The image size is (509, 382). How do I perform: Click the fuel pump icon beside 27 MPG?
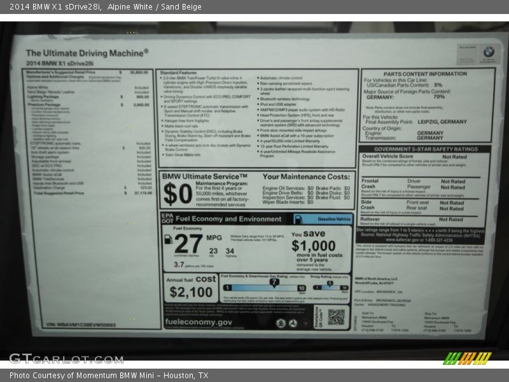click(168, 239)
